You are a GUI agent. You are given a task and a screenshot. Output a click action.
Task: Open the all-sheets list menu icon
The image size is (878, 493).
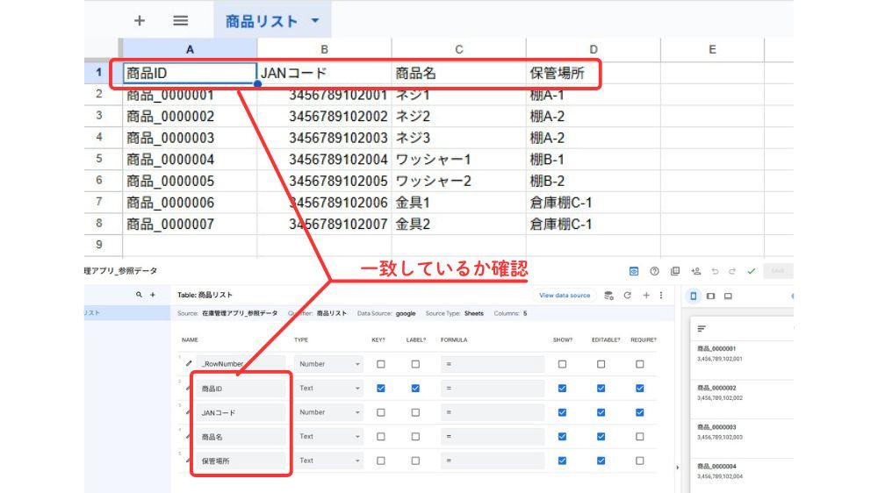coord(180,21)
